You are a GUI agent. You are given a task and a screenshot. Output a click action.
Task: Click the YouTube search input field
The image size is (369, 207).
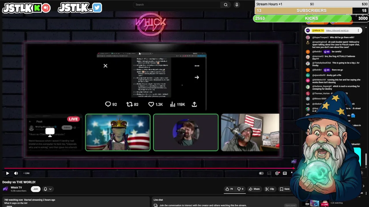[x=177, y=5]
